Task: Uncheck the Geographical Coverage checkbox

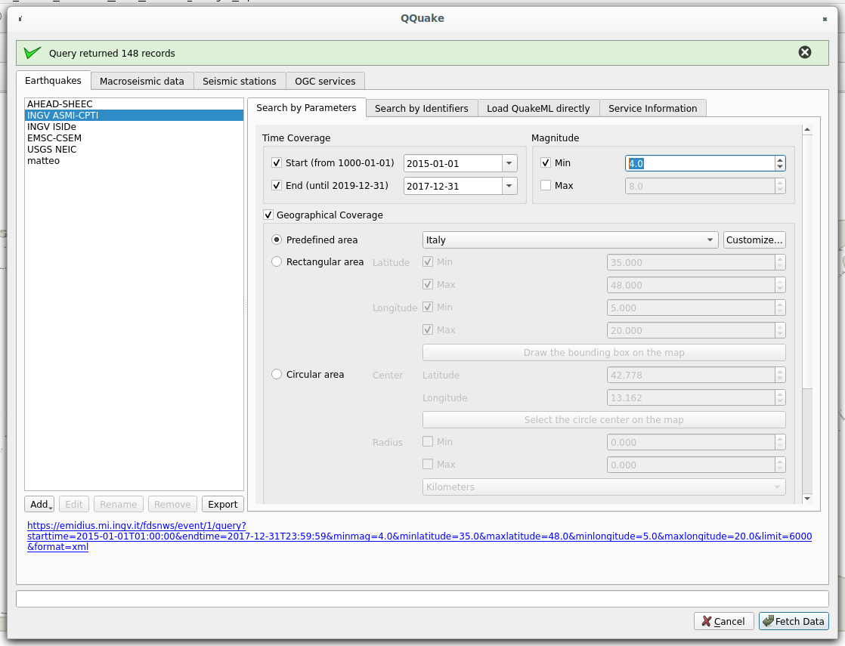Action: [268, 215]
